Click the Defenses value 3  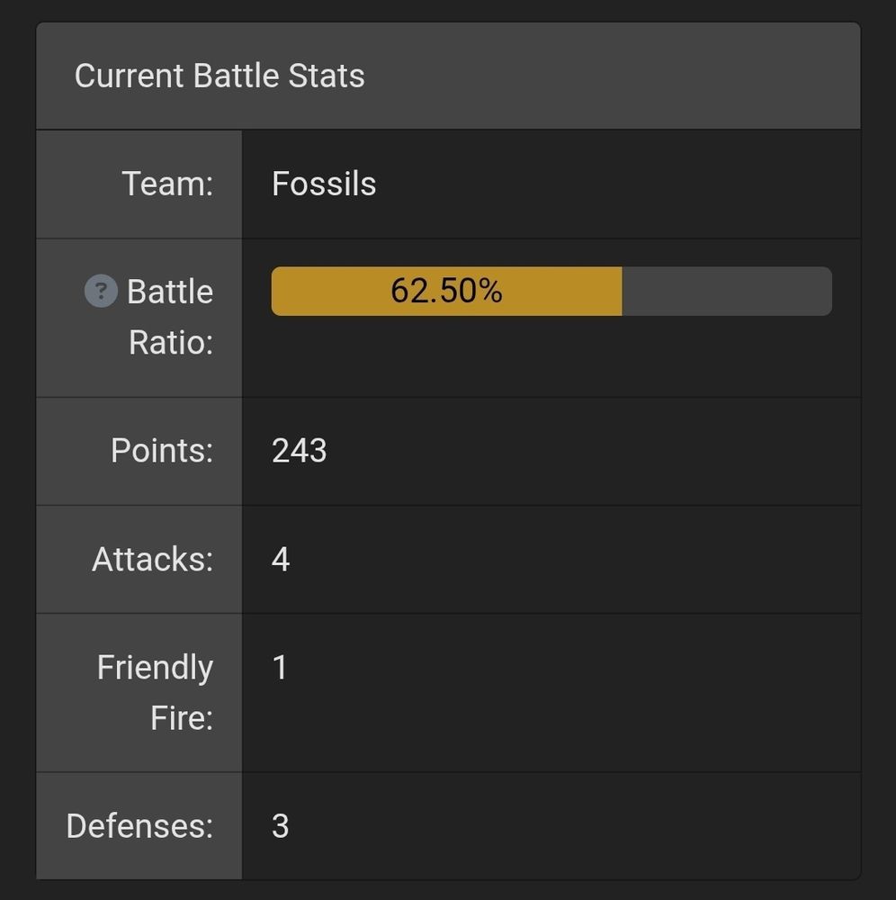(x=280, y=825)
